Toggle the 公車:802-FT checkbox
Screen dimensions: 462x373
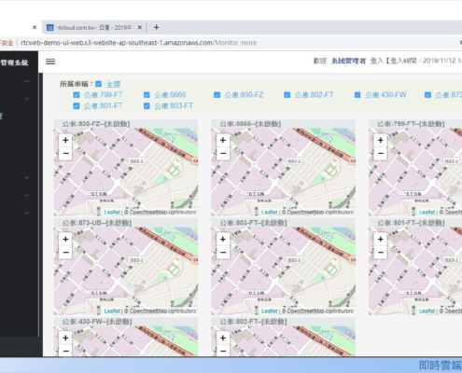287,95
